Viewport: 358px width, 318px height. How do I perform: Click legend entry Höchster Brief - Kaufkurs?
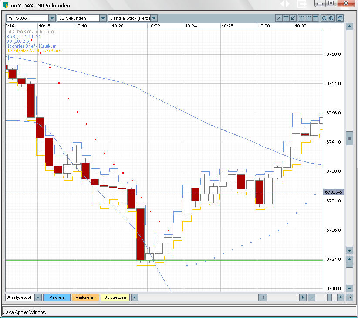(x=31, y=46)
